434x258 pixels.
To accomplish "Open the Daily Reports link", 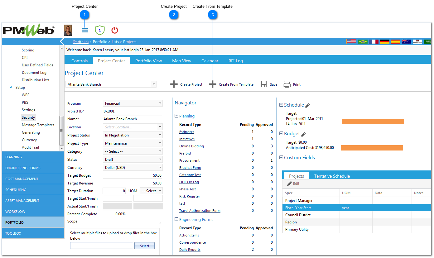I will tap(190, 250).
